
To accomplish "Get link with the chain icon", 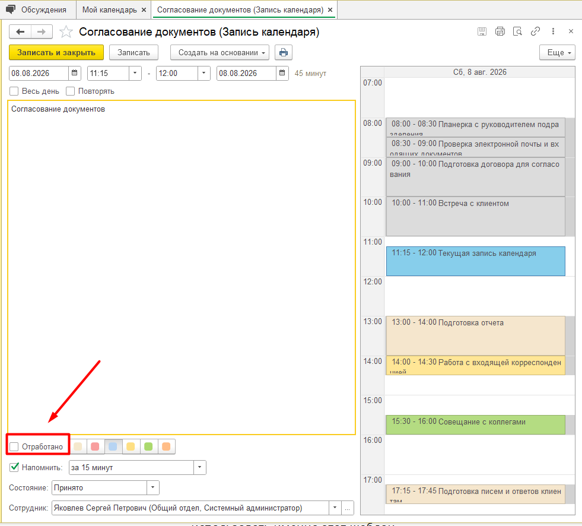I will point(535,31).
